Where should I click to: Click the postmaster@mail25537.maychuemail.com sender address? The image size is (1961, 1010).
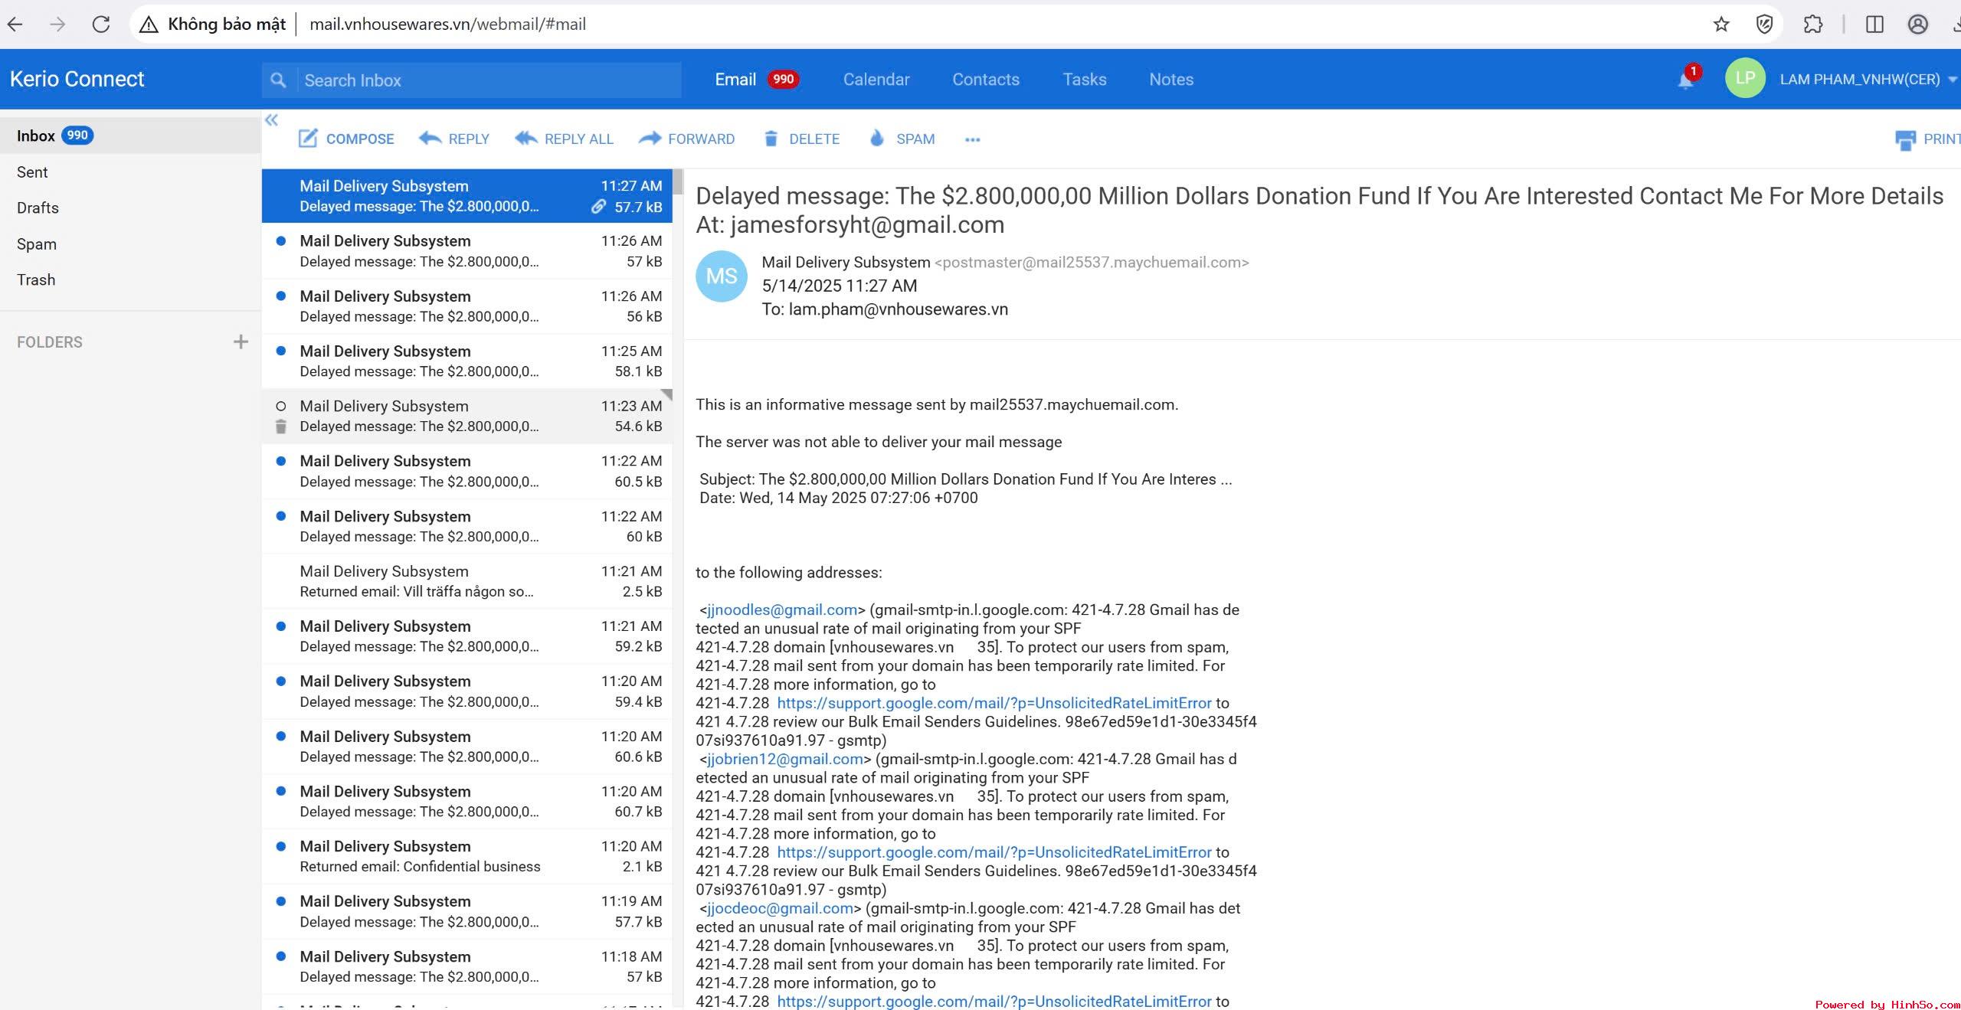[1092, 263]
